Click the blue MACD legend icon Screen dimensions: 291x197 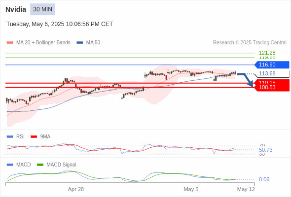point(10,165)
